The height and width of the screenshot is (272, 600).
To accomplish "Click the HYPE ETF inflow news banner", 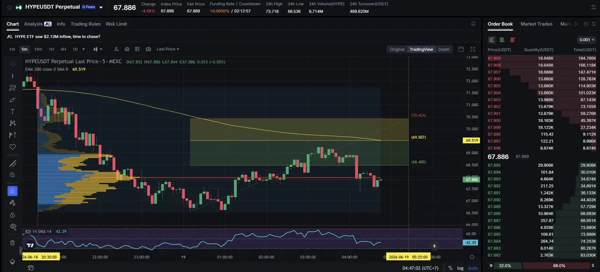I will pyautogui.click(x=53, y=36).
